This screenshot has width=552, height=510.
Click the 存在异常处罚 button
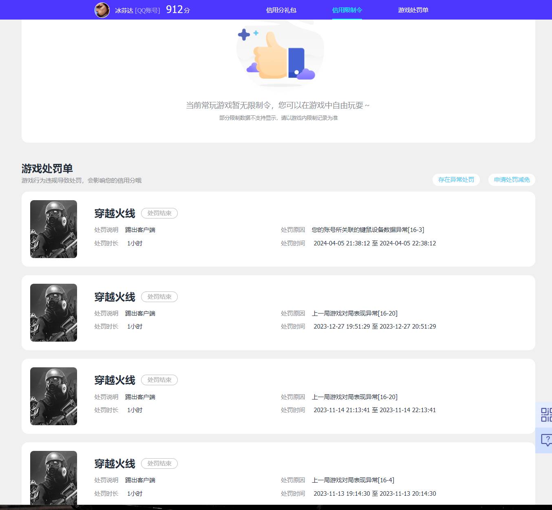pos(456,180)
